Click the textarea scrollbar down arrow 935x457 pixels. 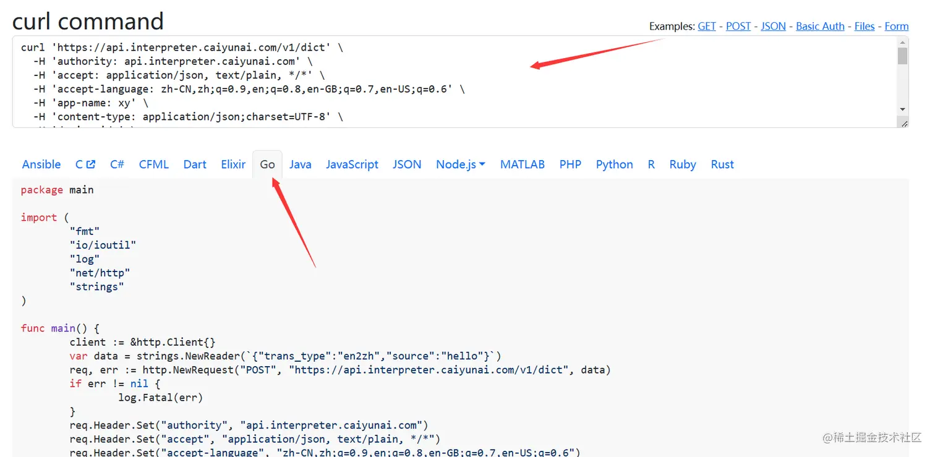[x=903, y=109]
